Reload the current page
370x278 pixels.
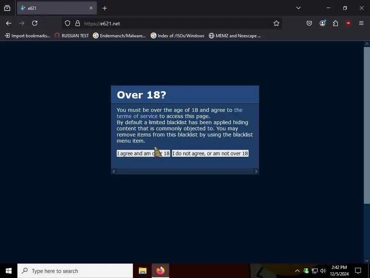(x=35, y=23)
